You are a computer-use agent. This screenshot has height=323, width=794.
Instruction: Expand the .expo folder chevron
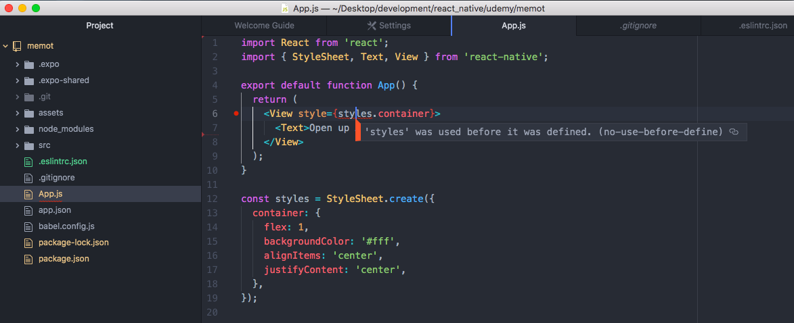[x=17, y=64]
